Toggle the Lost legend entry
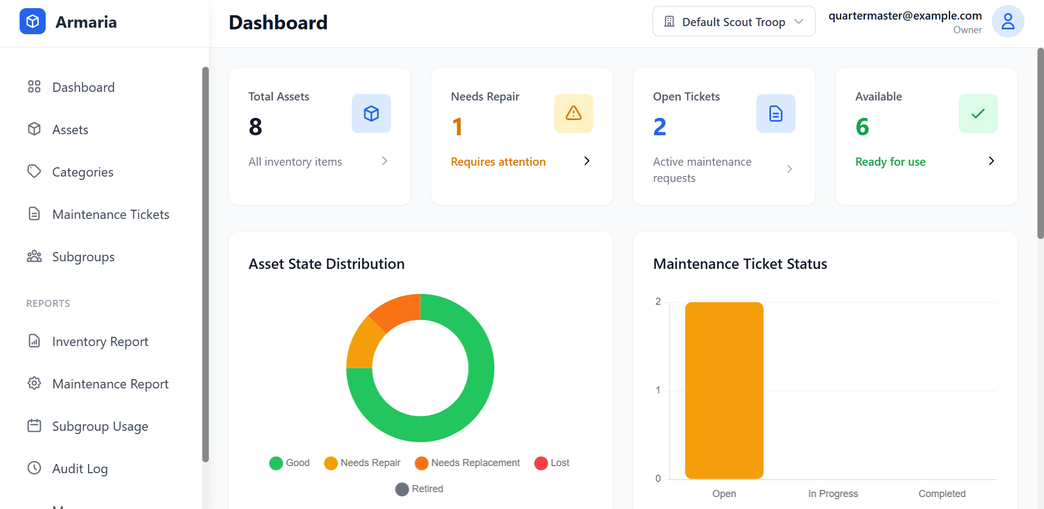 pyautogui.click(x=551, y=463)
